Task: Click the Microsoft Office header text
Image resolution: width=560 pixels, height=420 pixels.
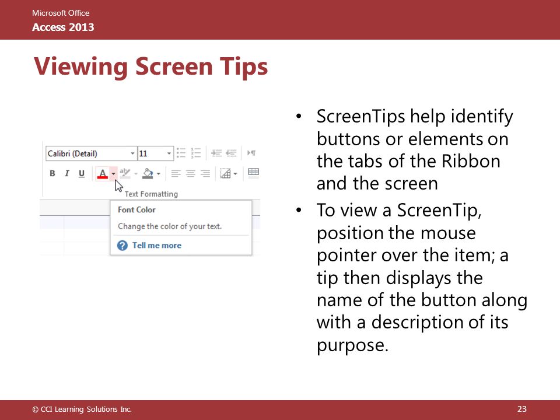Action: [61, 13]
